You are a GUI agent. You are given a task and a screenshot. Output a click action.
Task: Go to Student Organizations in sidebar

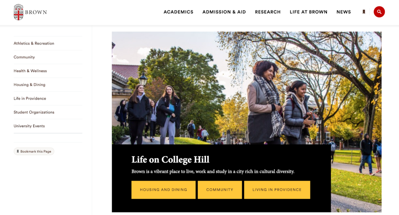pos(34,112)
